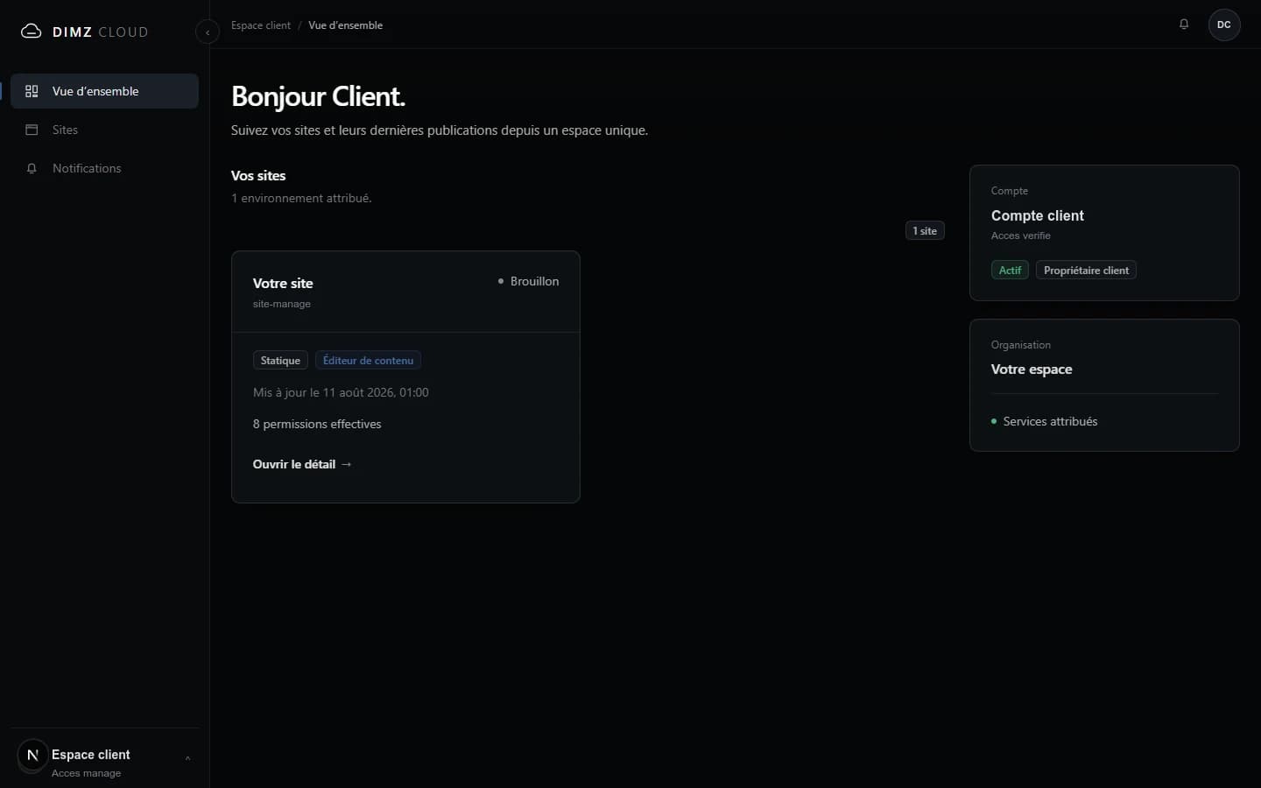This screenshot has height=788, width=1261.
Task: Click the 8 permissions effectives text
Action: click(x=317, y=424)
